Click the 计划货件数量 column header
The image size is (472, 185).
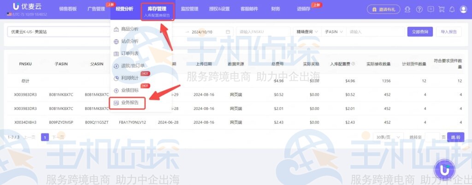point(414,64)
